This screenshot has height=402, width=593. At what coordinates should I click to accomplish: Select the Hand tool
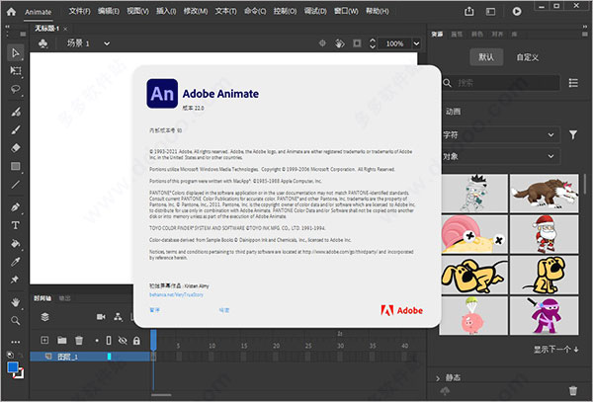click(x=16, y=302)
